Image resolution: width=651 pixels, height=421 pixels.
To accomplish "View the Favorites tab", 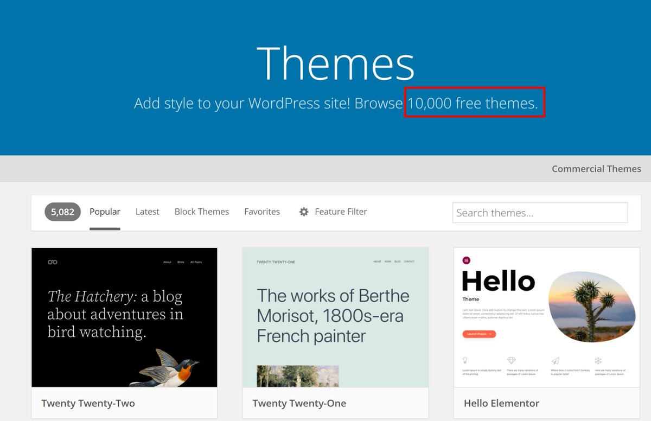I will click(x=262, y=212).
